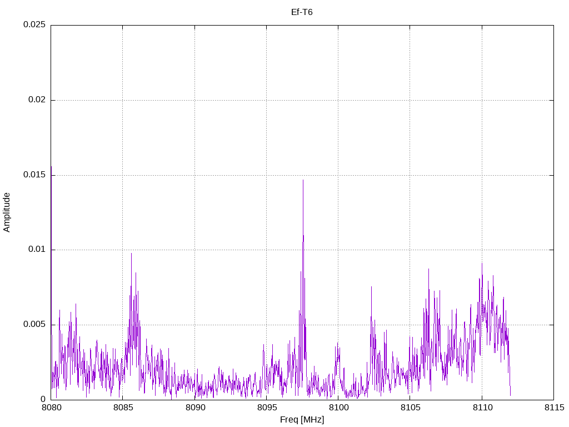This screenshot has height=427, width=569.
Task: Click the 8080 x-axis tick label
Action: pos(52,408)
